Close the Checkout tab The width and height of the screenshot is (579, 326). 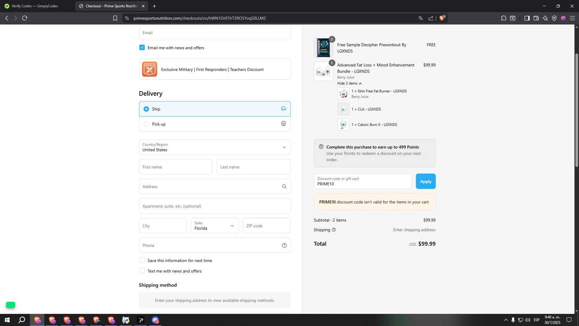[x=143, y=6]
